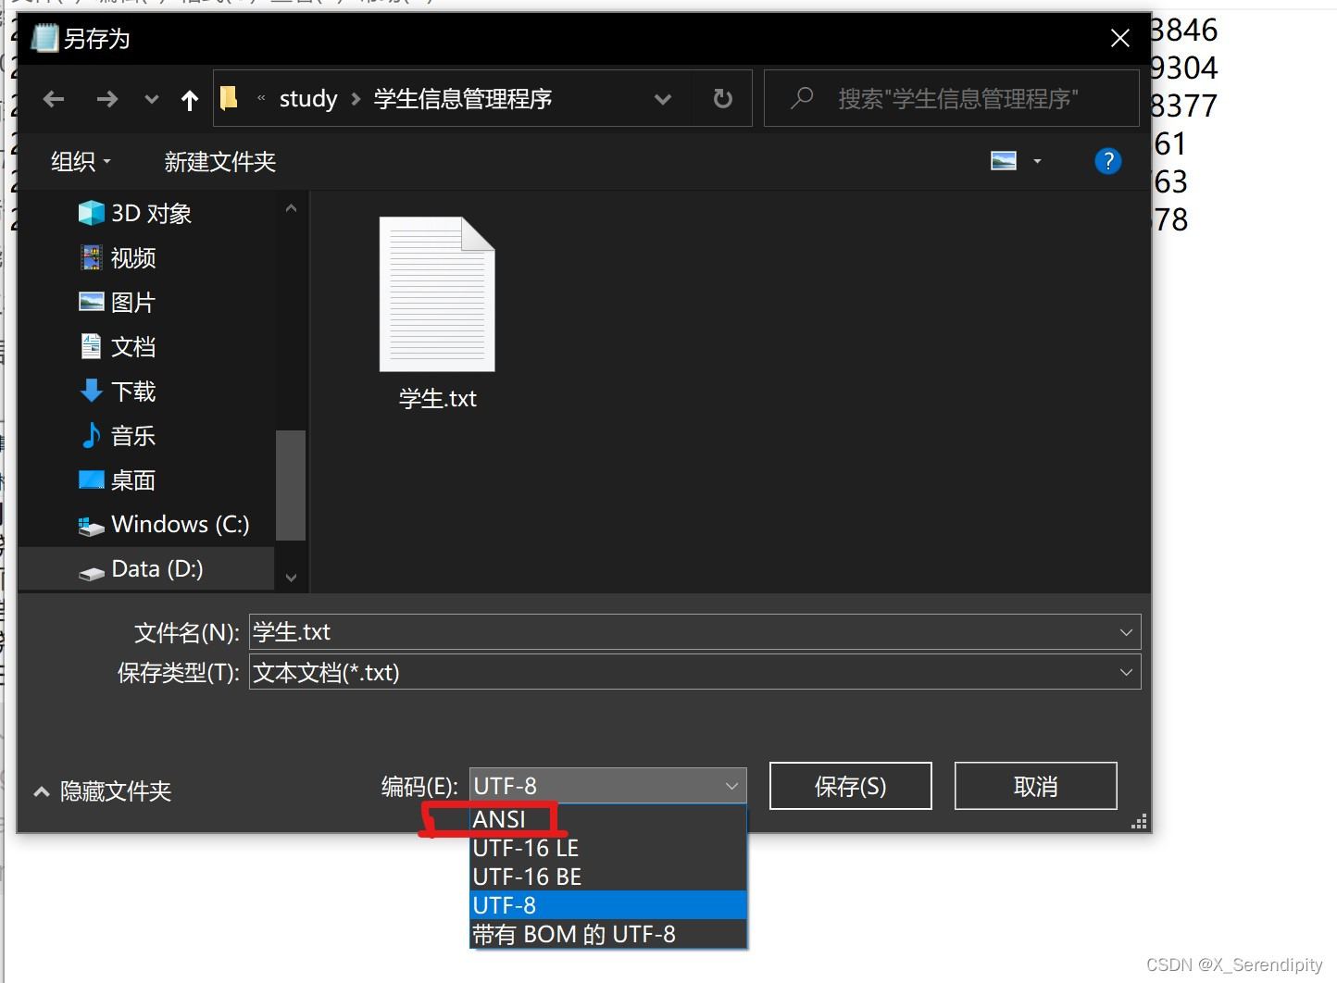1337x983 pixels.
Task: Create a folder with 新建文件夹
Action: click(x=220, y=162)
